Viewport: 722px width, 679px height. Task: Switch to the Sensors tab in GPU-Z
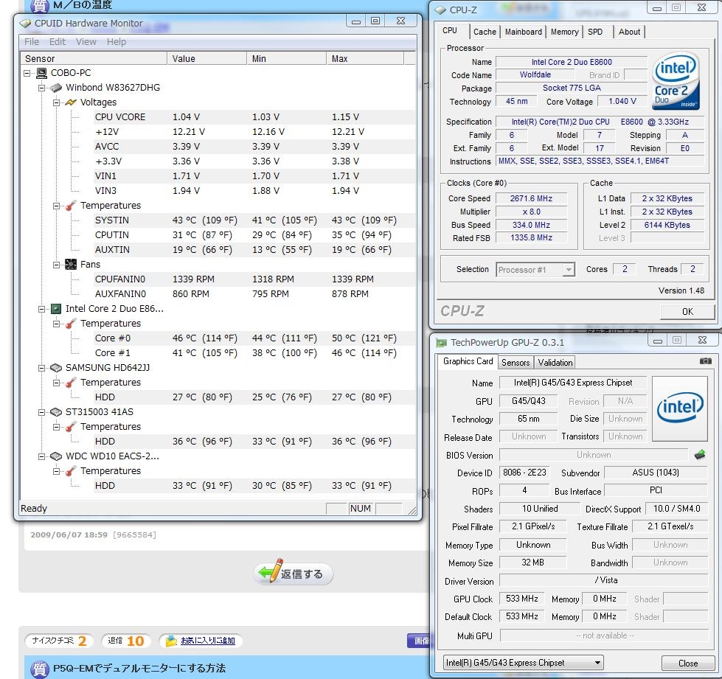pyautogui.click(x=516, y=362)
